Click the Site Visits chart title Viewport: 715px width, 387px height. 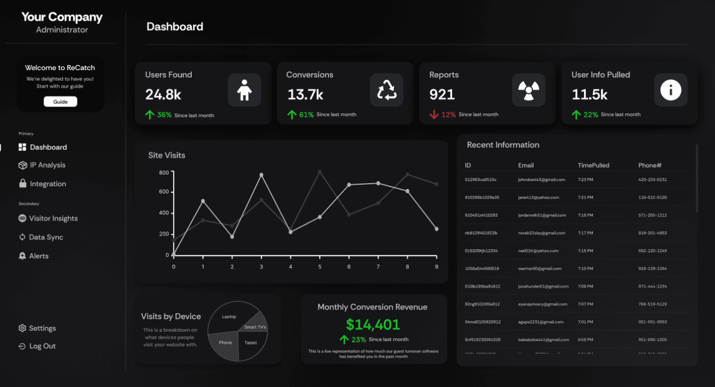[x=167, y=155]
